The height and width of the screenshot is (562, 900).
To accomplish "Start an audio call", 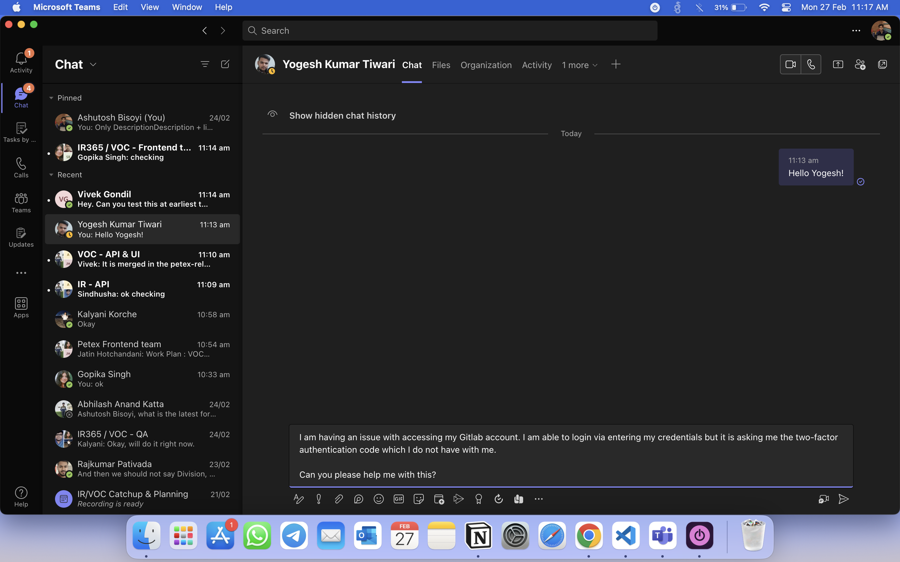I will [x=811, y=65].
